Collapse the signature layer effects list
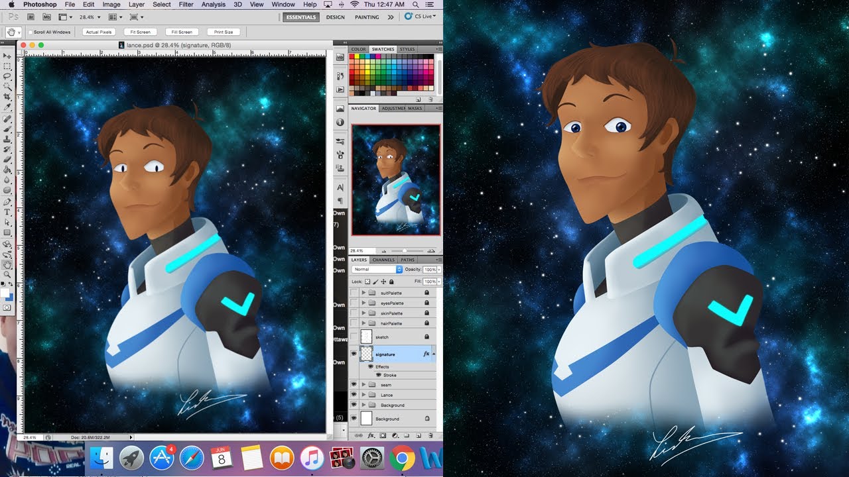This screenshot has width=849, height=477. tap(434, 354)
